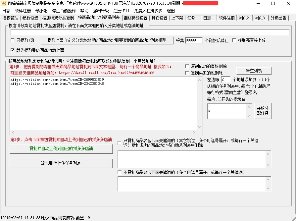Screen dimensions: 296x221
Task: Enable 复制失败的也删除 checkbox
Action: tap(187, 73)
